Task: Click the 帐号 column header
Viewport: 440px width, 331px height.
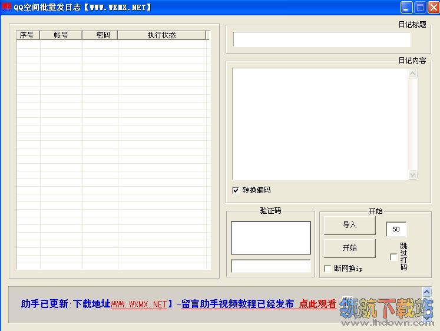Action: [61, 35]
